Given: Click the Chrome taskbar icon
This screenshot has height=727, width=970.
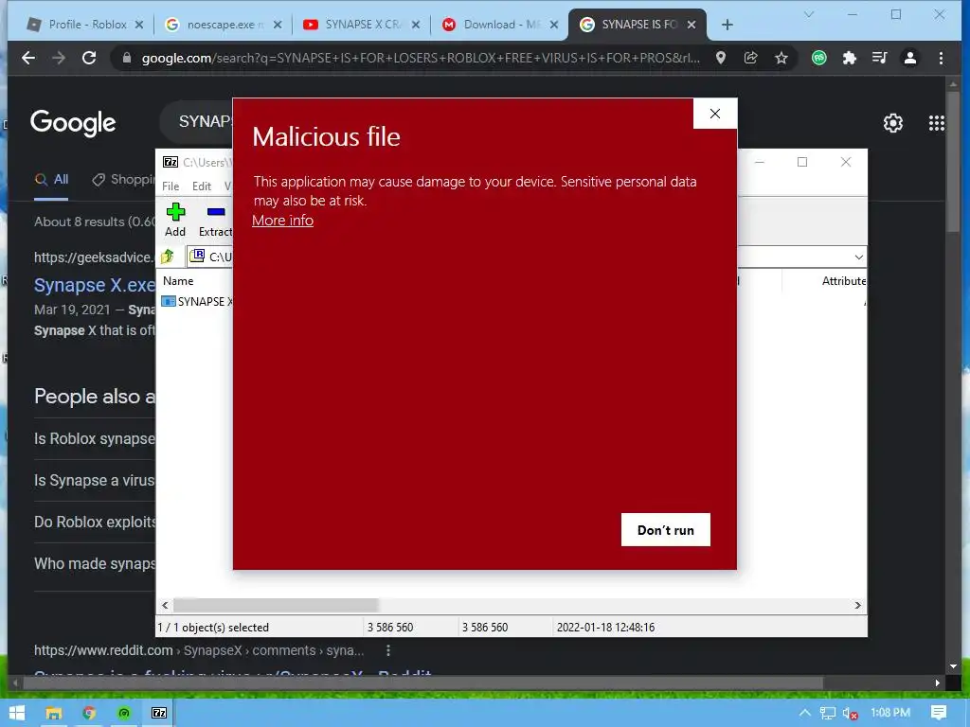Looking at the screenshot, I should click(x=88, y=713).
